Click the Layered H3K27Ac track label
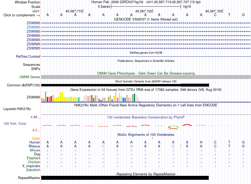Screen dimensions: 251x184 [17, 109]
